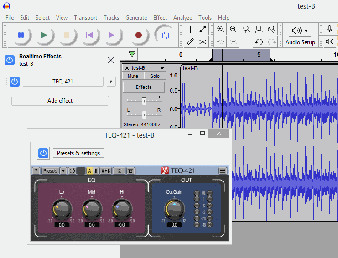Skip to start of the project
The height and width of the screenshot is (258, 338).
point(89,35)
